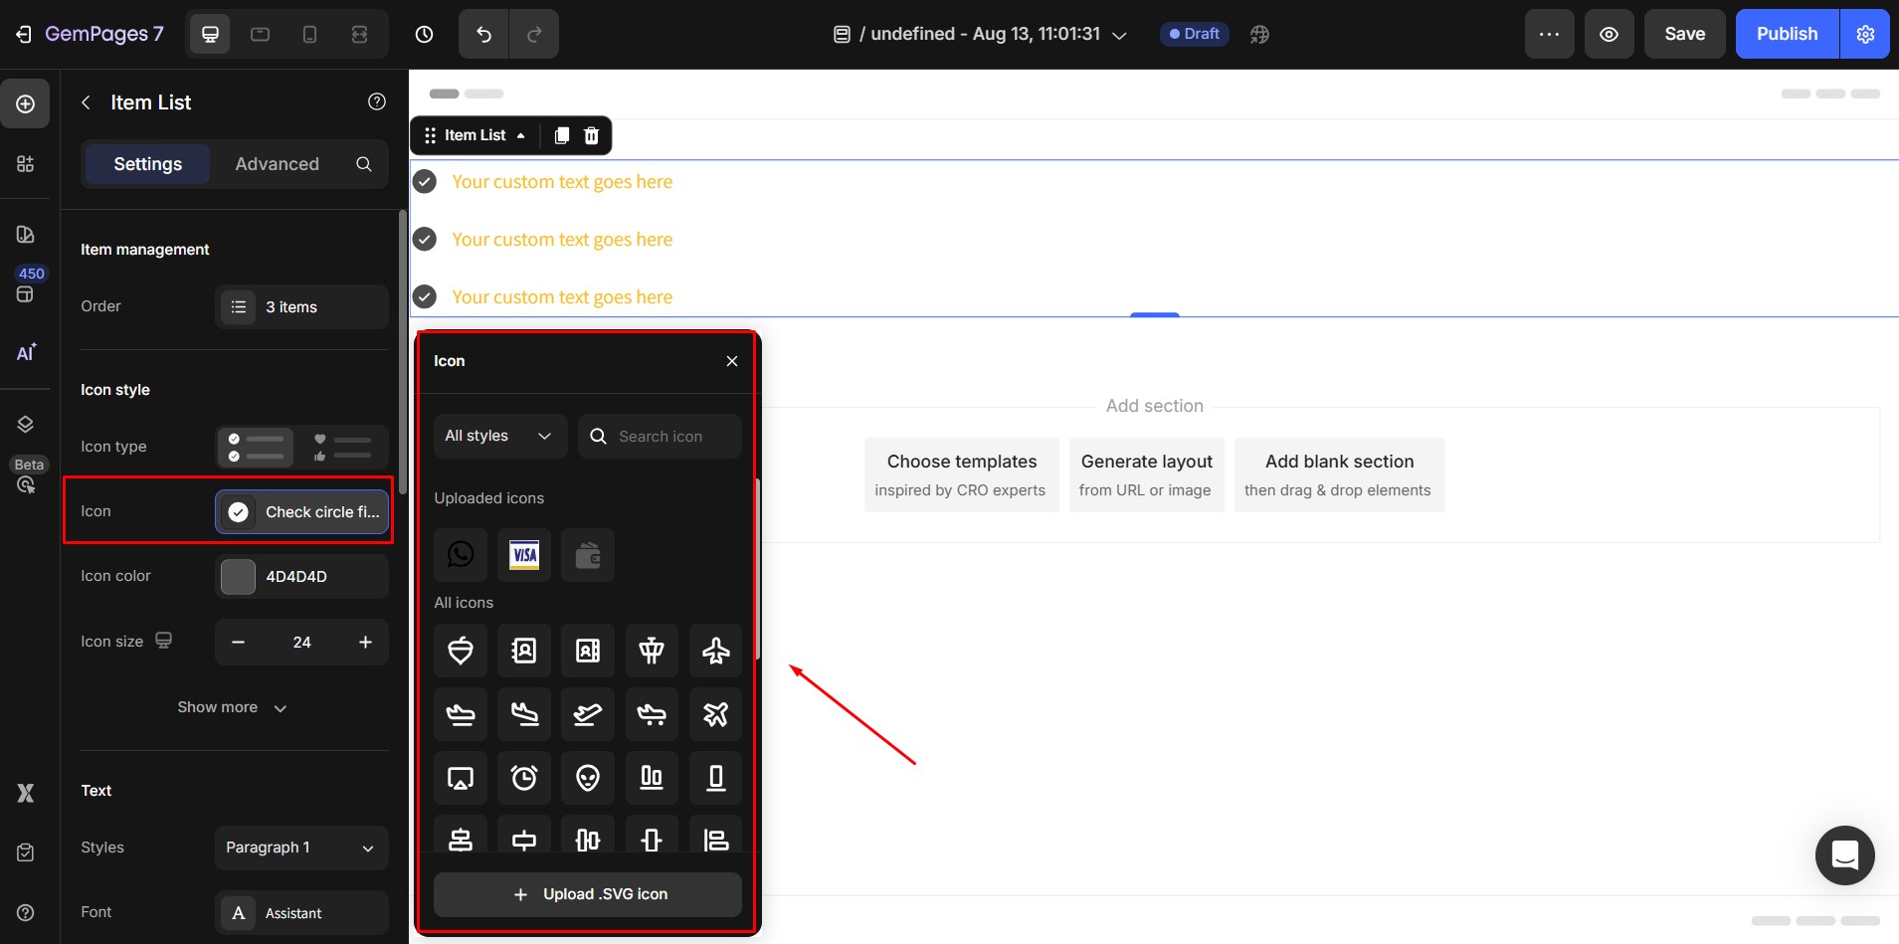Open editor settings via the gear icon
1899x944 pixels.
[x=1865, y=34]
